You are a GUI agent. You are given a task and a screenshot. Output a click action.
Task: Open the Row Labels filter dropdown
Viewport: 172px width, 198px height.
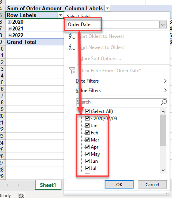60,15
